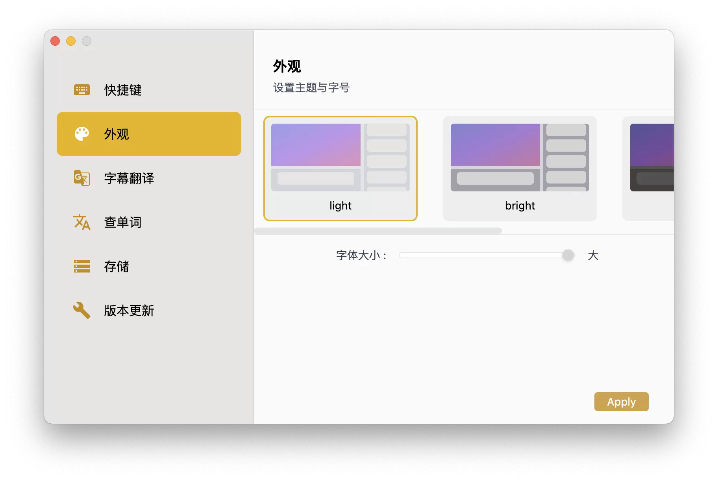Click the font size slider handle

click(568, 255)
